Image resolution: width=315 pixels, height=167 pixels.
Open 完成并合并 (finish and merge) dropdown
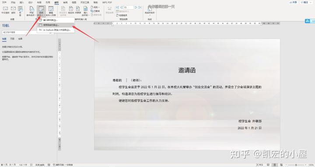point(150,11)
